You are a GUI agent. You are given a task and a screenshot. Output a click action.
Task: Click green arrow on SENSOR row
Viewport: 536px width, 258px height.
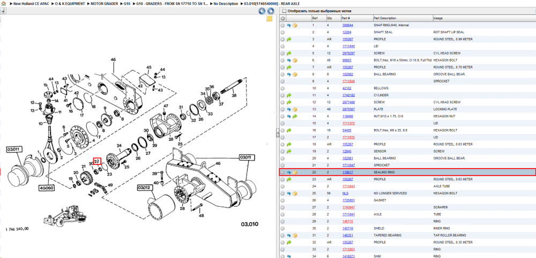click(x=289, y=151)
